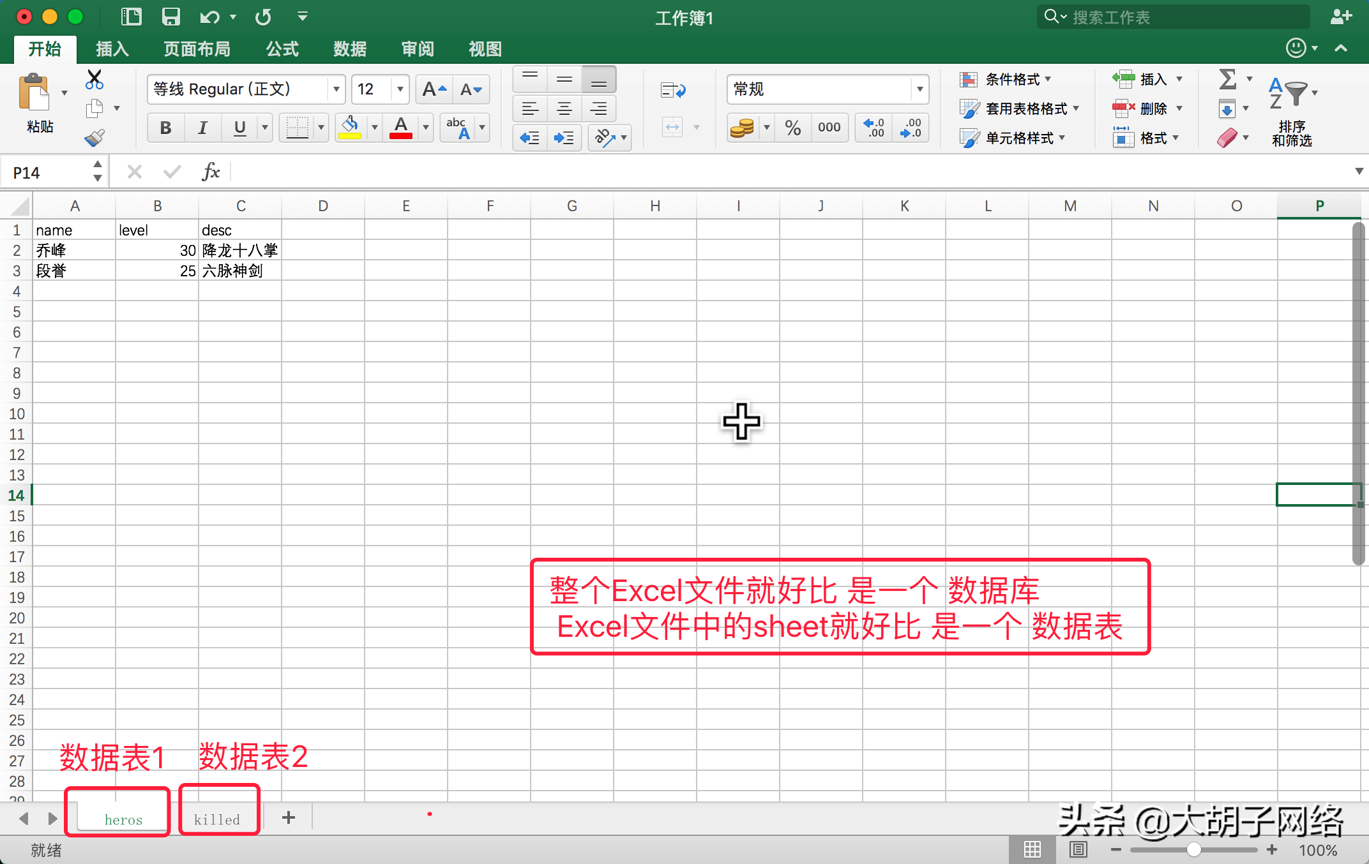Screen dimensions: 1369x864
Task: Click the Percent Style button
Action: [x=792, y=128]
